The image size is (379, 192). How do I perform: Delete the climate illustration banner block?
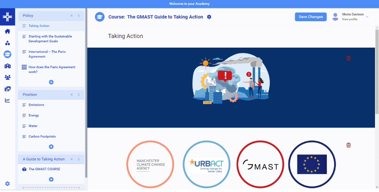pyautogui.click(x=349, y=58)
